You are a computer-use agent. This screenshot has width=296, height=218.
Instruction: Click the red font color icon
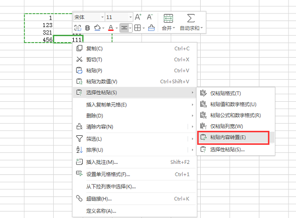pos(111,28)
